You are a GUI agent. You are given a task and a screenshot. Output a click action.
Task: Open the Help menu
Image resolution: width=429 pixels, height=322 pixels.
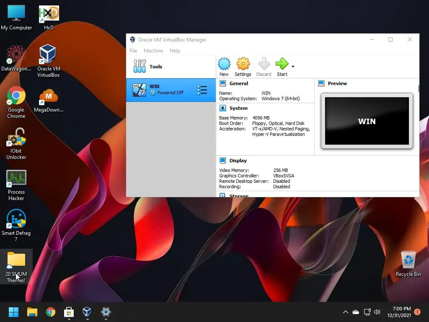(175, 51)
